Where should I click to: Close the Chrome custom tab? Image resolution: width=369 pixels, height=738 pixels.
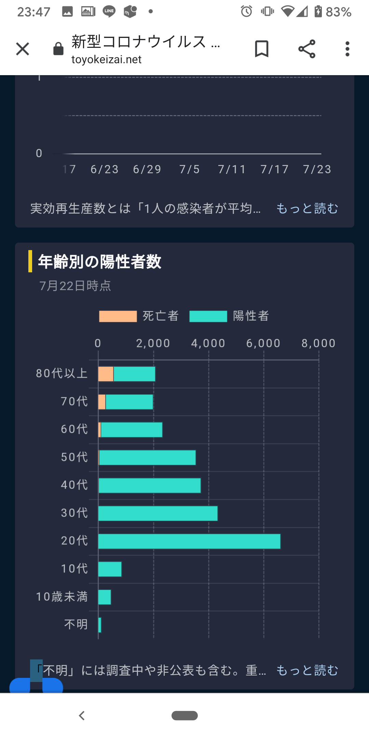coord(23,49)
